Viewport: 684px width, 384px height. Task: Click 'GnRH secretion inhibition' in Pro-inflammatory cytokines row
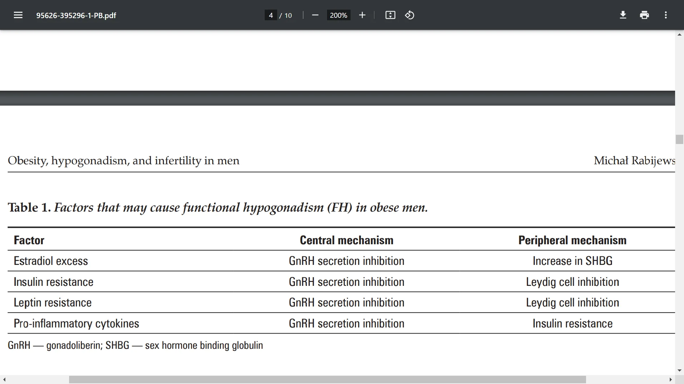[x=347, y=323]
